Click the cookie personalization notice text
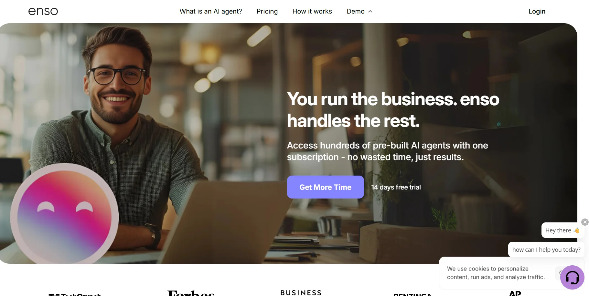Viewport: 589px width, 296px height. [496, 273]
